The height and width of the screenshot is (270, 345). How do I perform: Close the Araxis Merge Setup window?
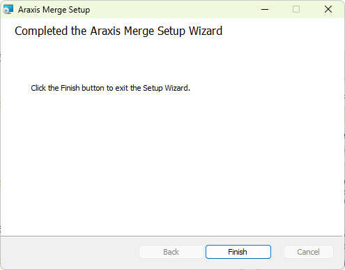tap(328, 9)
